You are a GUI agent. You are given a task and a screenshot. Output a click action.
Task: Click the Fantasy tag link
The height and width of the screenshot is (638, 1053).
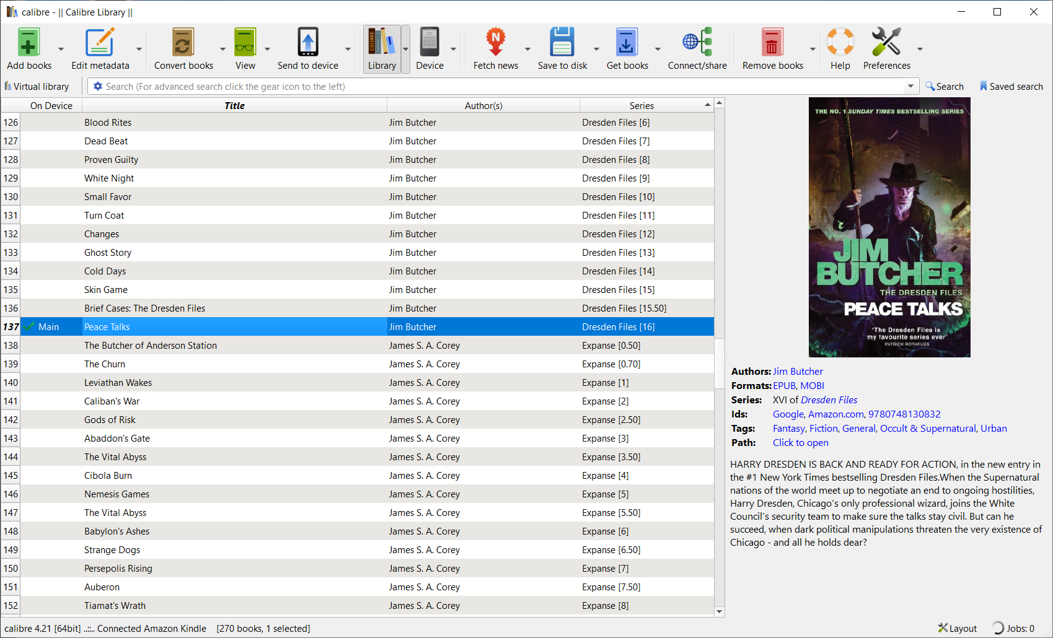coord(788,429)
